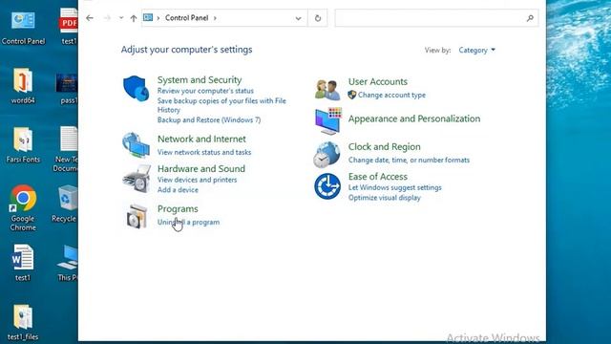Open View devices and printers

pos(198,180)
